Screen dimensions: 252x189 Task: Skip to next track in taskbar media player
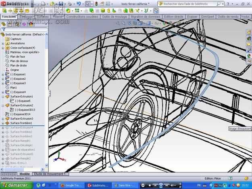[167, 185]
